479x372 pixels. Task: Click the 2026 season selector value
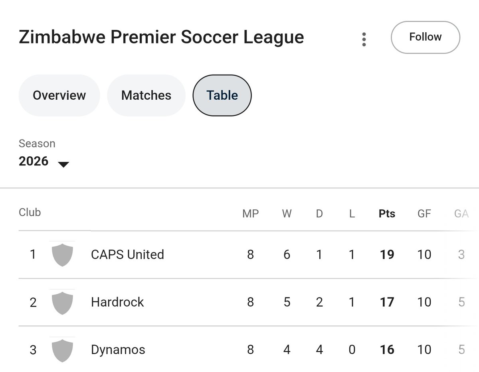(34, 161)
